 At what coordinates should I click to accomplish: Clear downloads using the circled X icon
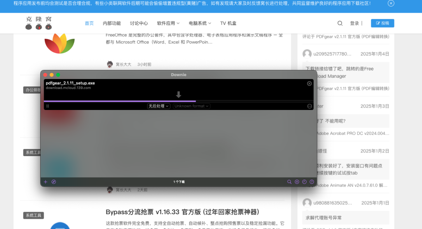point(297,182)
